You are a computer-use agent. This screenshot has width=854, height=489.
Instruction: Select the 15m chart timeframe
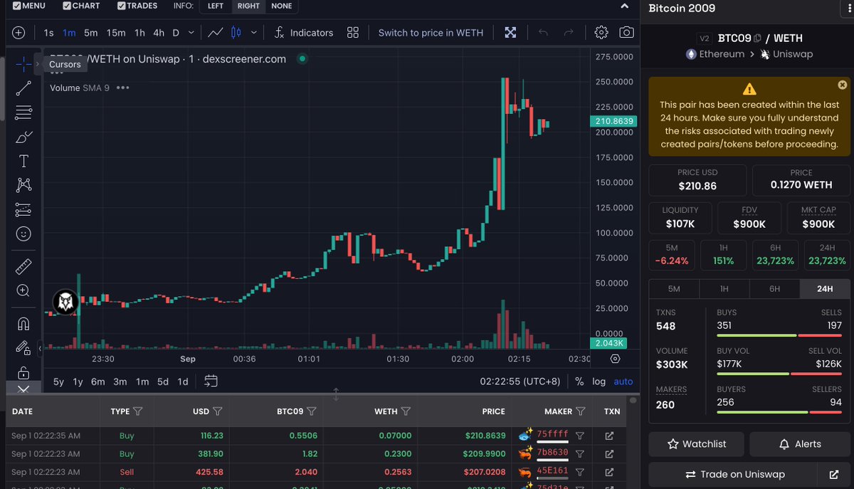click(116, 33)
